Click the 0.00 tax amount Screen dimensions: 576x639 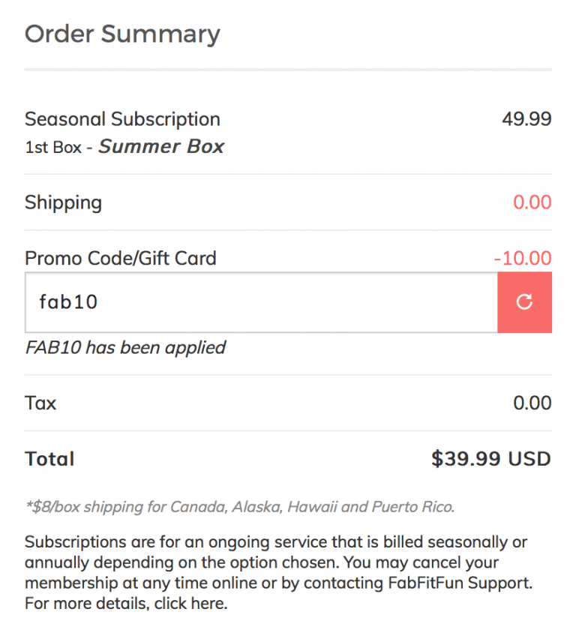[532, 403]
